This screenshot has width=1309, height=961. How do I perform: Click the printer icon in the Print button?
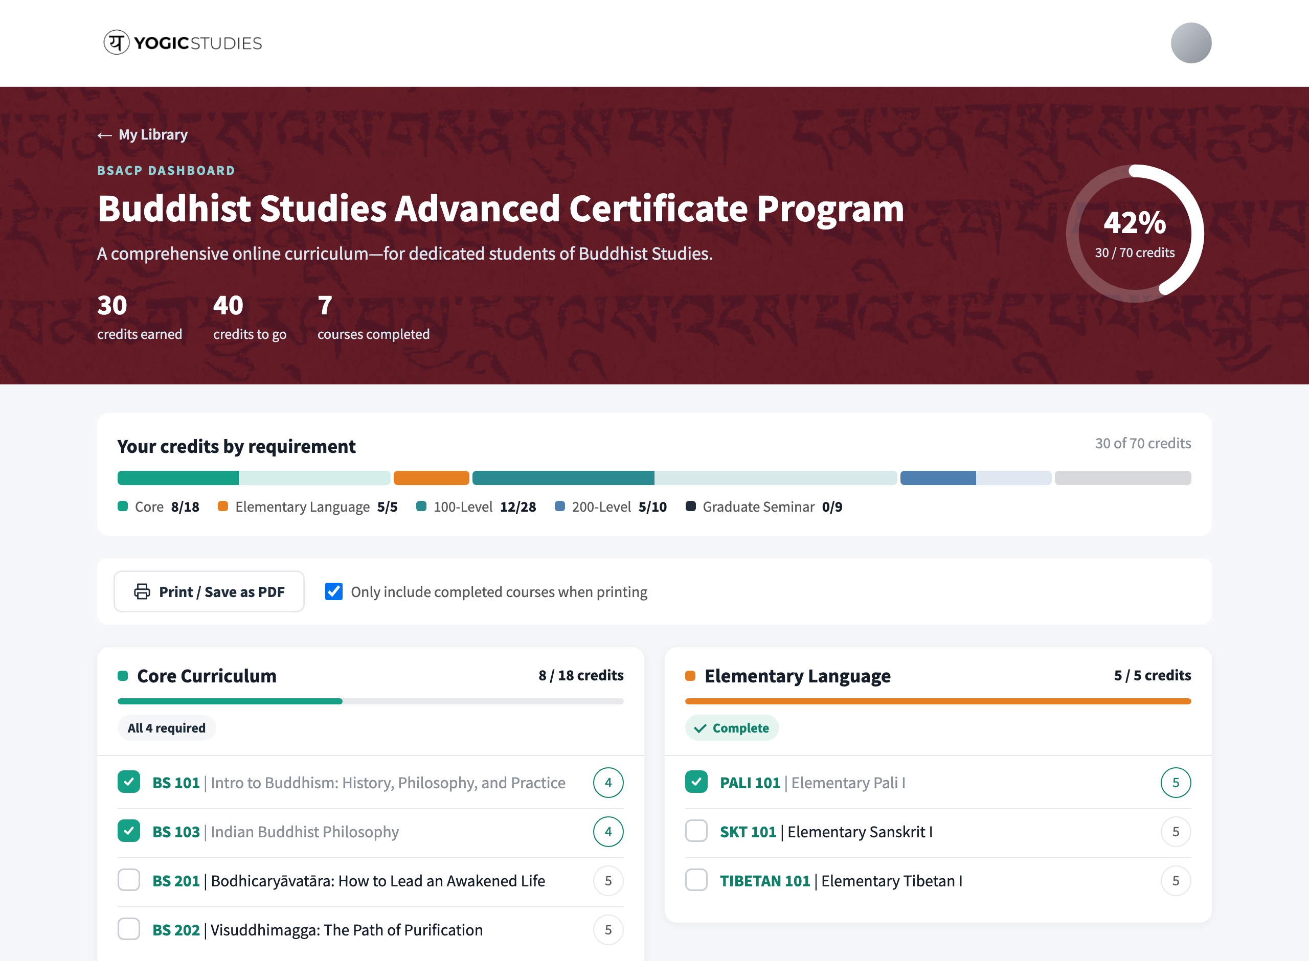coord(142,591)
